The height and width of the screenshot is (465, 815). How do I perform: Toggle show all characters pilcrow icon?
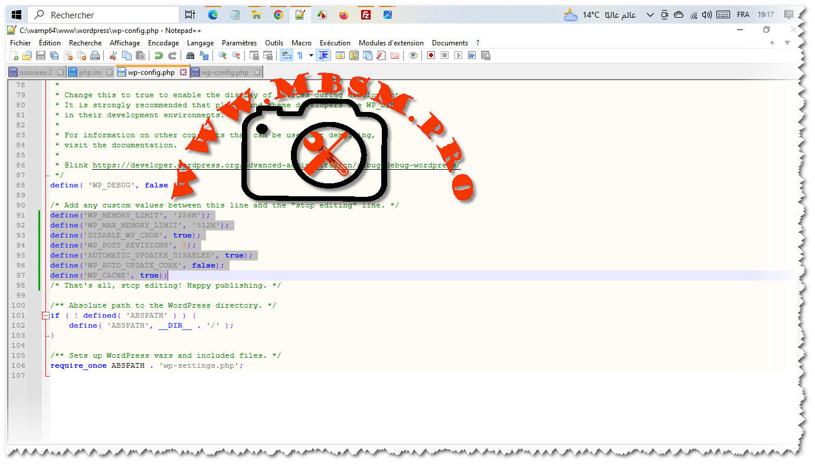click(x=300, y=55)
